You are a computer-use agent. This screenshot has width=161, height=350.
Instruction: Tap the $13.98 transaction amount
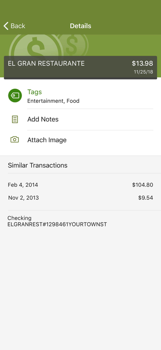point(142,63)
